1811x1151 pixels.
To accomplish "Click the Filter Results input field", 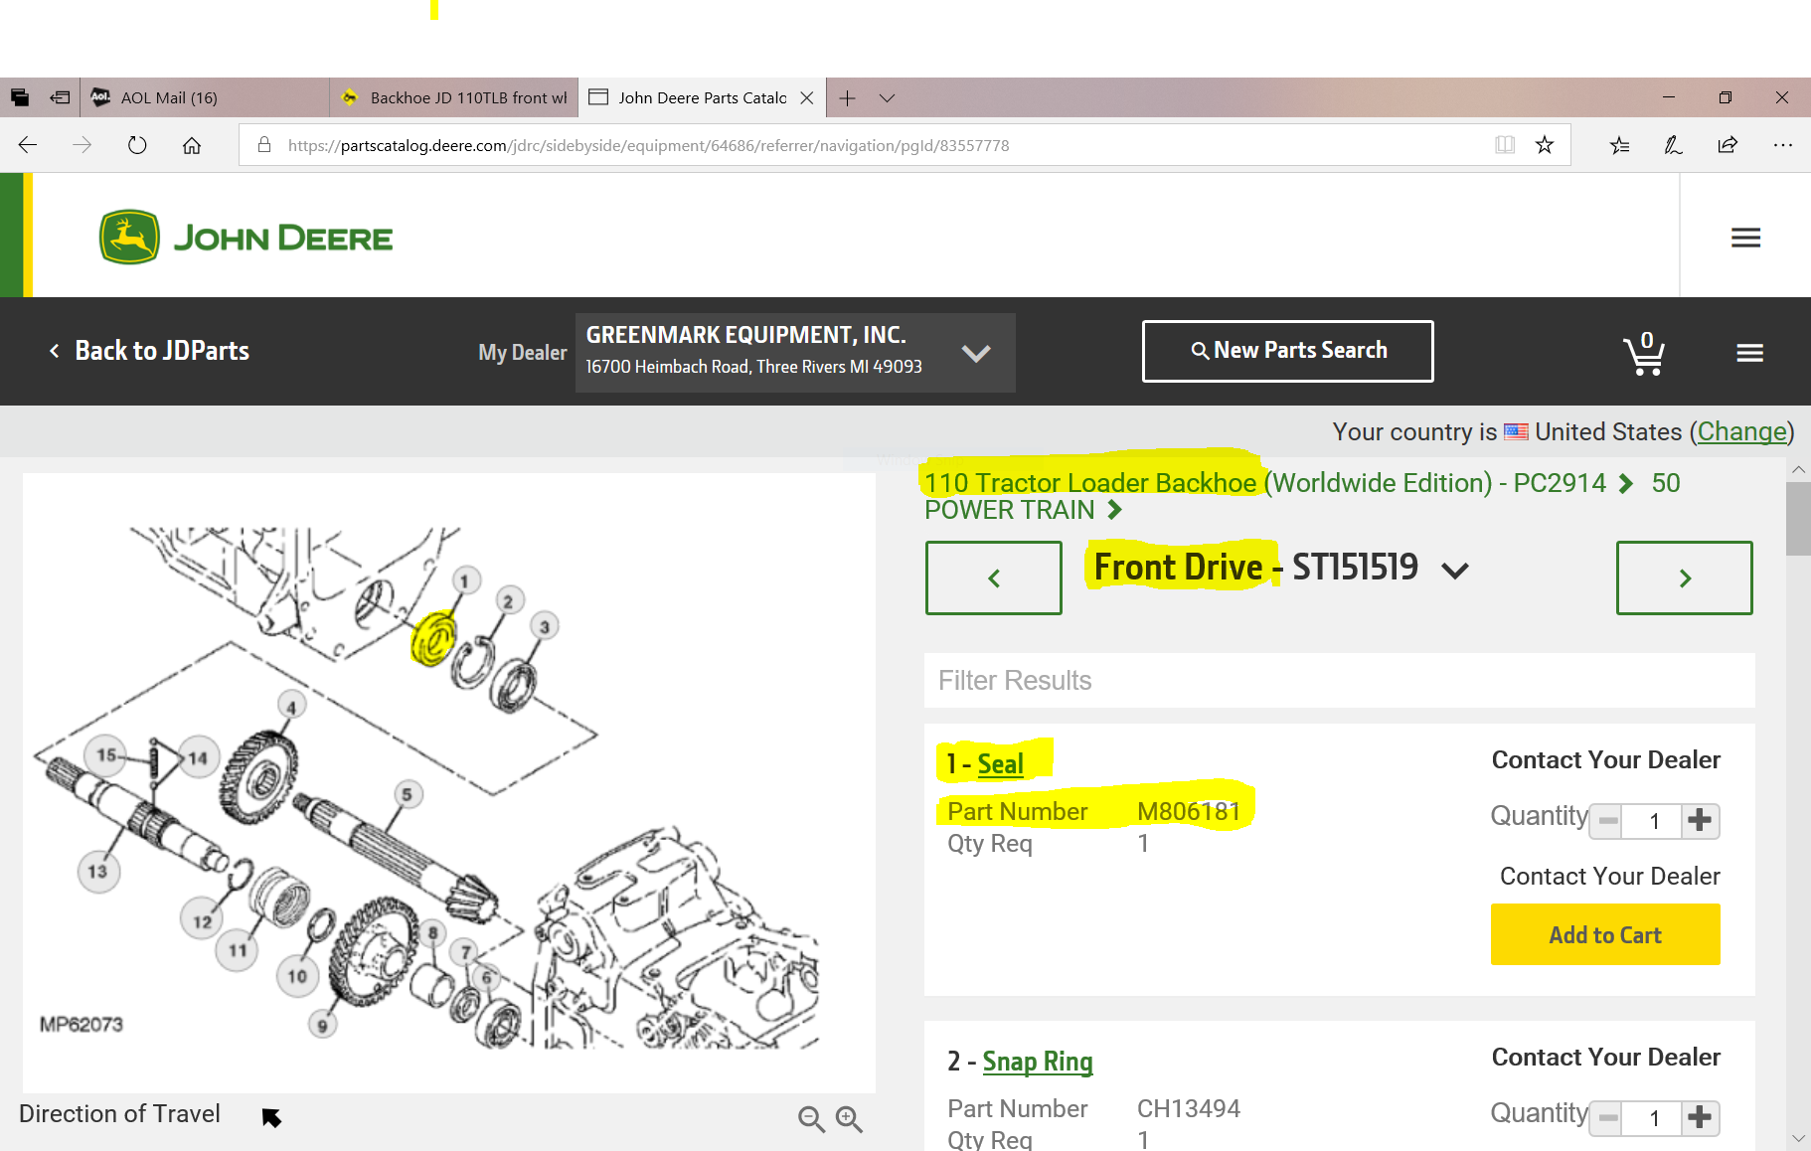I will point(1339,680).
